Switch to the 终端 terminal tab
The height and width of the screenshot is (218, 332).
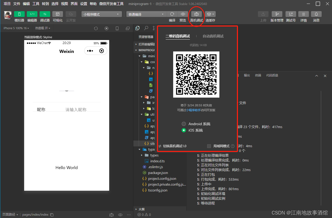pyautogui.click(x=258, y=75)
